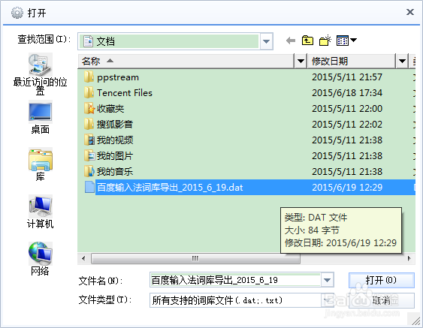Select the 搜狐影音 folder icon
423x328 pixels.
[x=89, y=125]
